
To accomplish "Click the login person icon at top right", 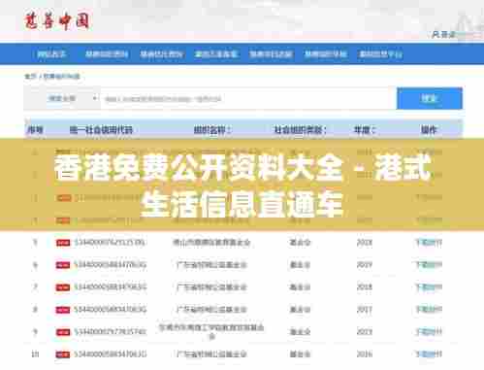I will click(x=436, y=34).
